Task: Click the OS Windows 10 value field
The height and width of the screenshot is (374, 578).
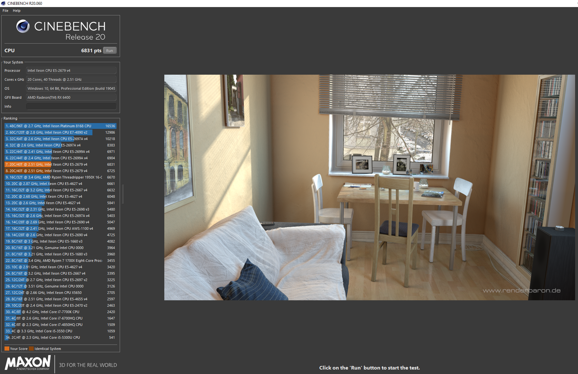Action: [x=71, y=88]
